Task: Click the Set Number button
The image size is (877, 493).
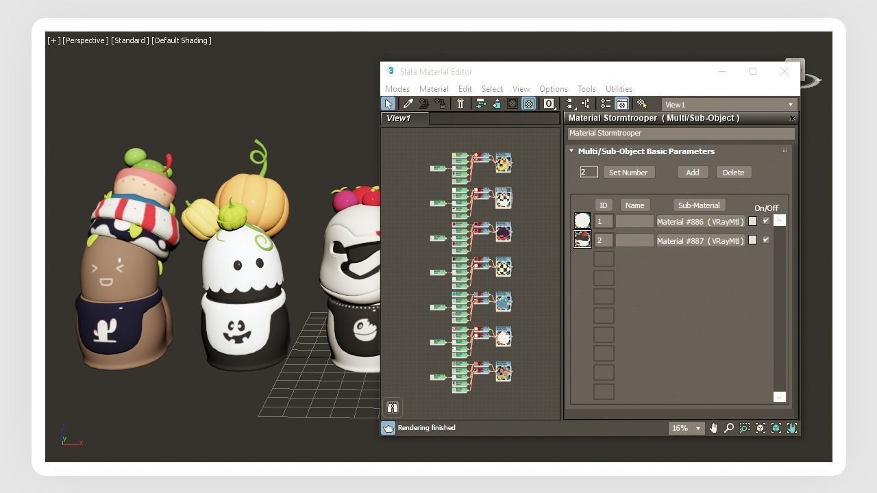Action: pos(628,173)
